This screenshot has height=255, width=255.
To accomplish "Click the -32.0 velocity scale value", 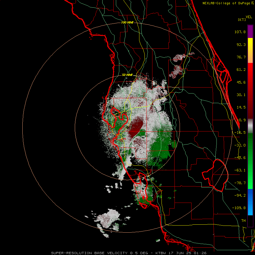I will point(240,145).
